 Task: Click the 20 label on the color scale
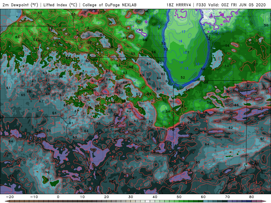coord(106,197)
